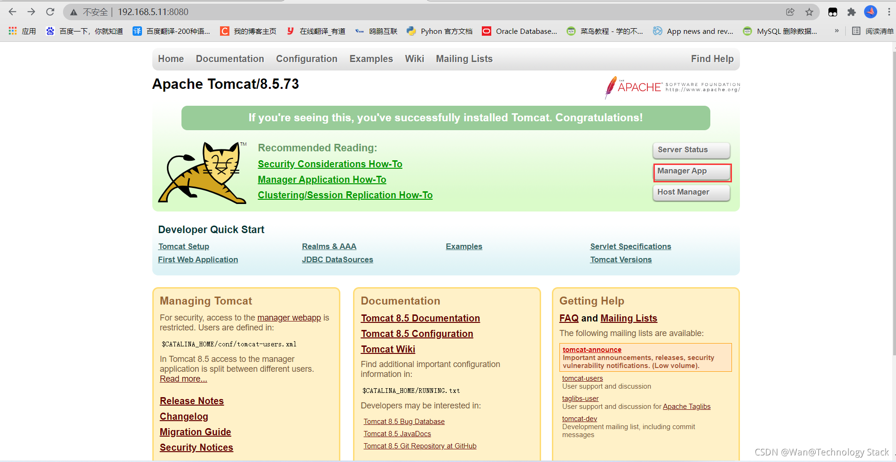Open Manager Application How-To link

point(322,180)
